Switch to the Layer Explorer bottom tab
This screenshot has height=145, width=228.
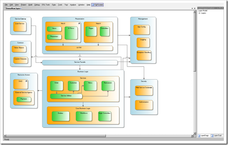(217, 136)
